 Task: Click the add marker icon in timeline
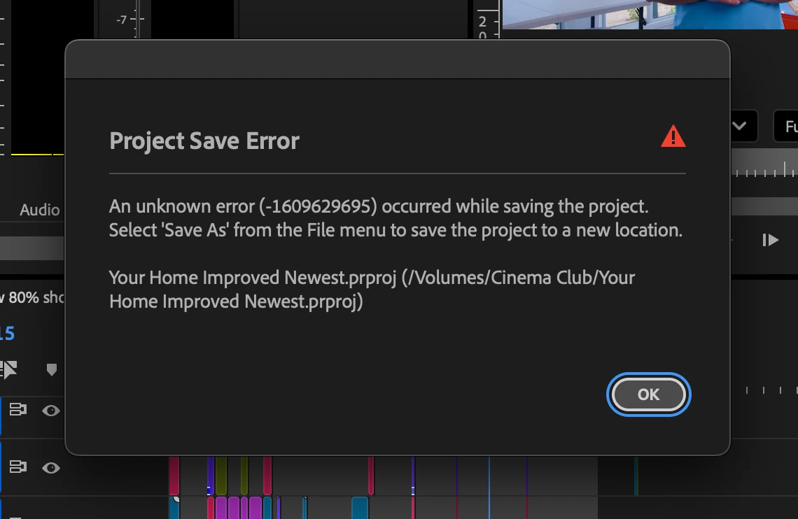[x=51, y=369]
